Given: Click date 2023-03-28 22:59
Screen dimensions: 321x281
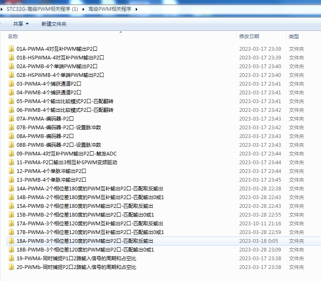Looking at the screenshot, I should [x=260, y=232].
